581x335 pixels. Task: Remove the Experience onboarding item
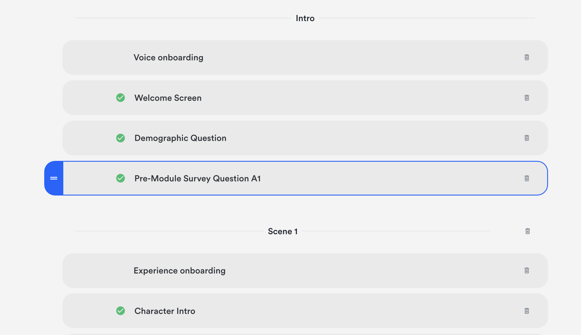(527, 271)
